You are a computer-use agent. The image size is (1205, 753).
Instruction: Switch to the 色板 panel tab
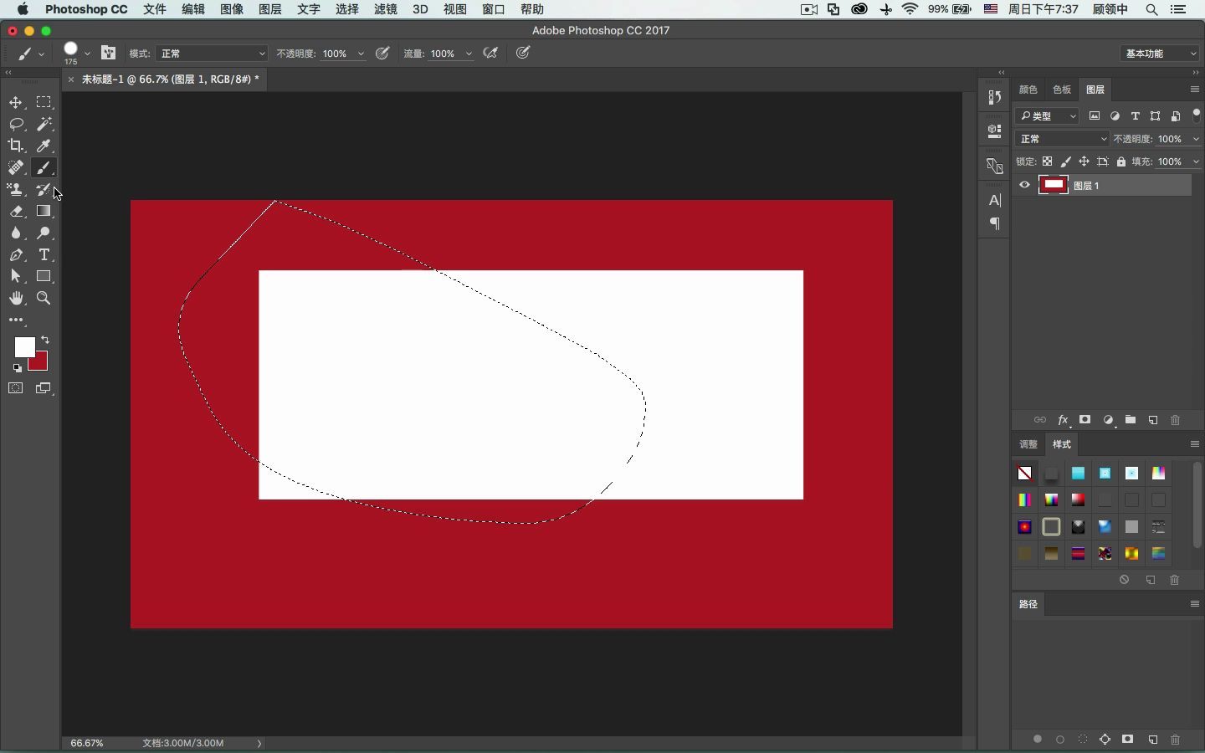[x=1062, y=90]
